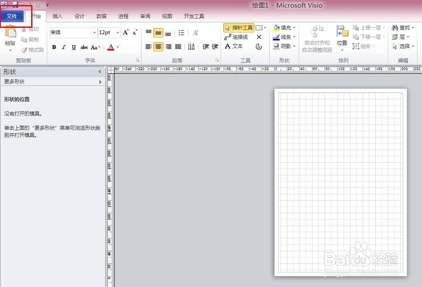This screenshot has height=287, width=422.
Task: Toggle center paragraph alignment
Action: 158,47
